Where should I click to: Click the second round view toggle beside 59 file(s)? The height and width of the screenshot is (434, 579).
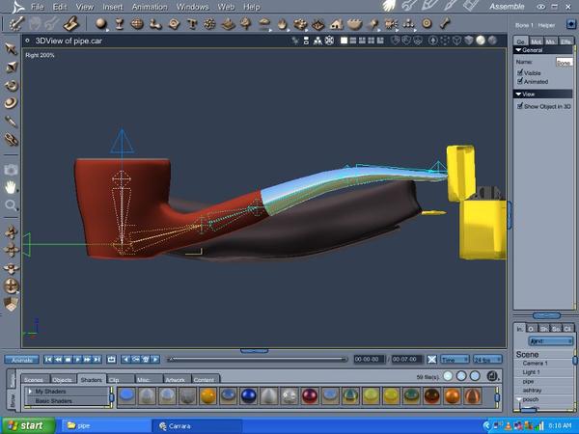[461, 376]
